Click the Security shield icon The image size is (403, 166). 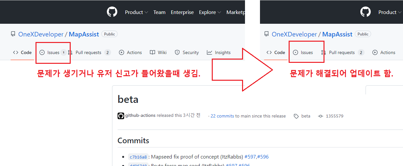(177, 52)
